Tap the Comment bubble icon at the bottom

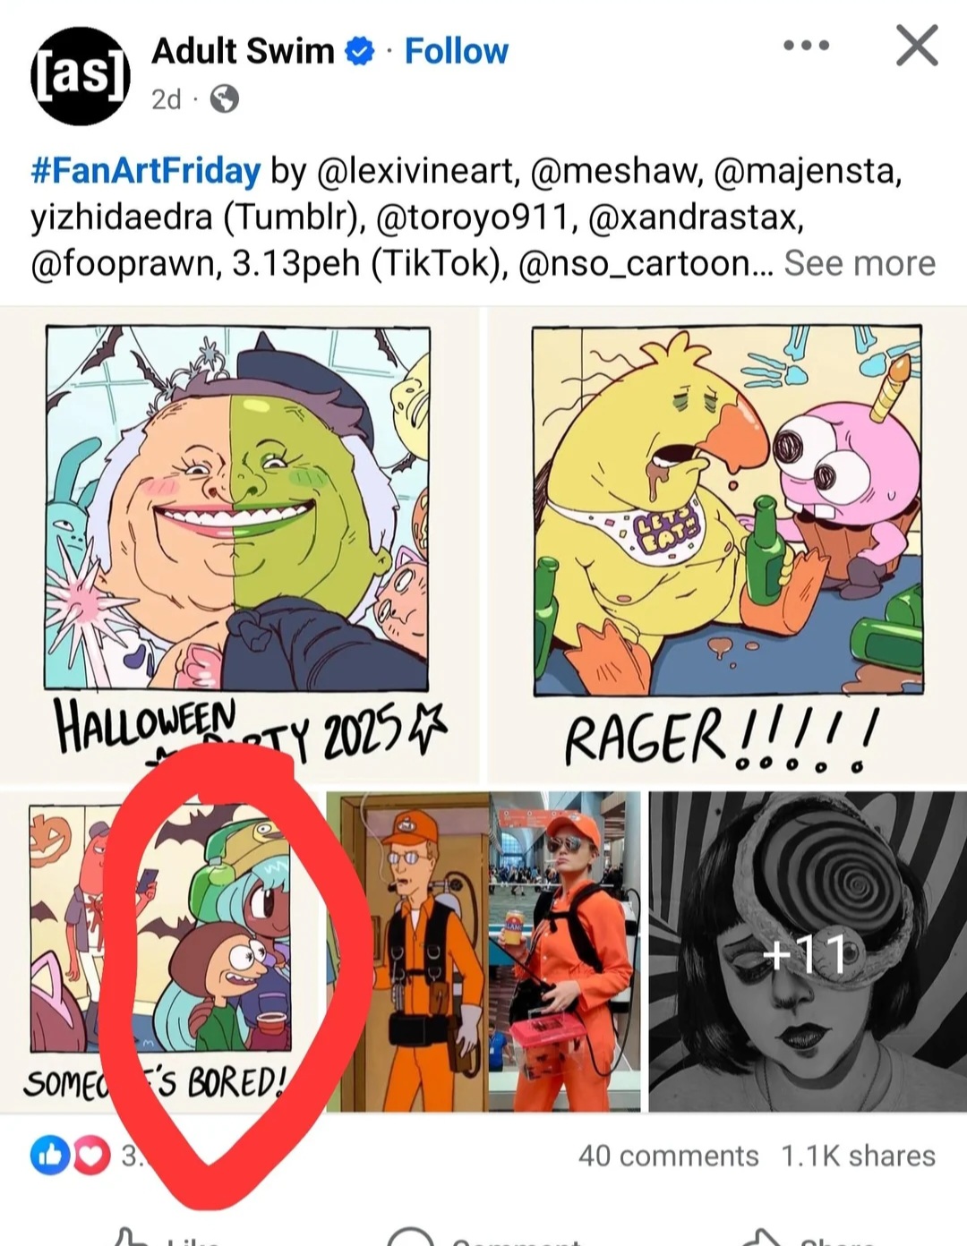(x=410, y=1237)
